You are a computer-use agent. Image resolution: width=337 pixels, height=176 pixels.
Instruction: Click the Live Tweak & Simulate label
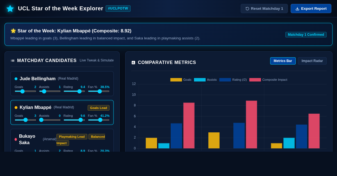[97, 60]
